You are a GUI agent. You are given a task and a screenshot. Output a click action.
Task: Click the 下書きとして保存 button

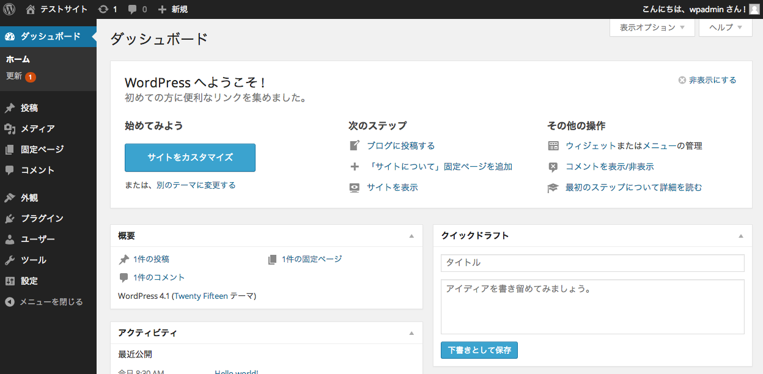[479, 350]
